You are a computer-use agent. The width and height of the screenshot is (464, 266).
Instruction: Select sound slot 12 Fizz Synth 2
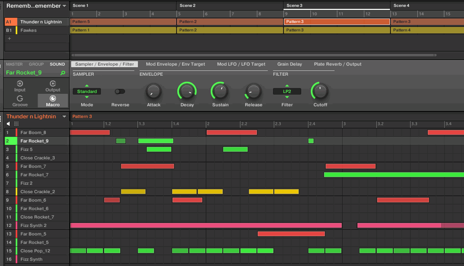click(x=37, y=226)
